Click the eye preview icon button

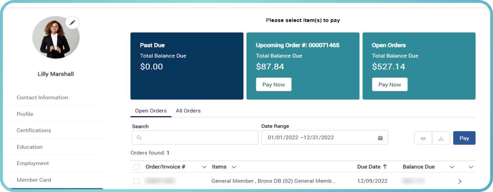click(x=423, y=138)
